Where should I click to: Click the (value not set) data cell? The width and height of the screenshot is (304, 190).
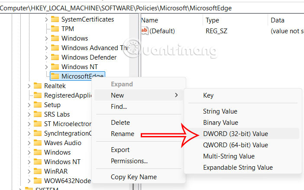tap(287, 31)
